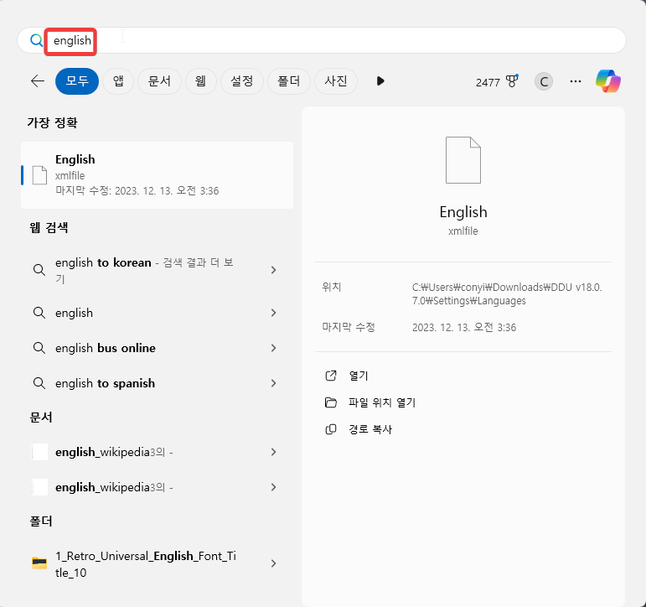The height and width of the screenshot is (607, 646).
Task: Select the 모두 filter tab
Action: [x=77, y=80]
